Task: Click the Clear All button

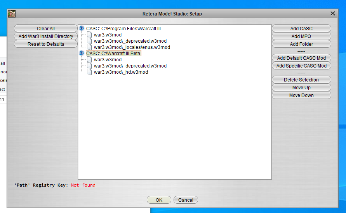Action: [x=46, y=28]
